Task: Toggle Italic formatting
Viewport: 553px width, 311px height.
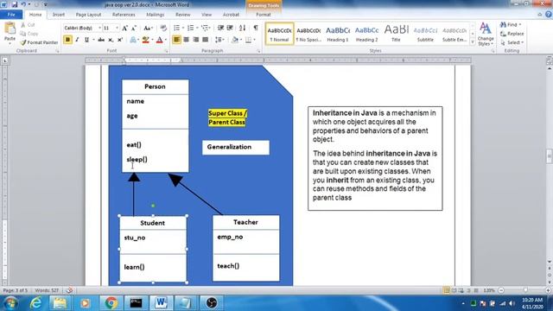Action: [x=77, y=40]
